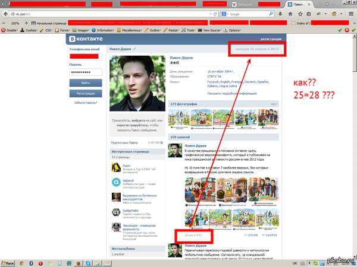This screenshot has height=267, width=357.
Task: Zoom out with the minus button
Action: point(4,23)
